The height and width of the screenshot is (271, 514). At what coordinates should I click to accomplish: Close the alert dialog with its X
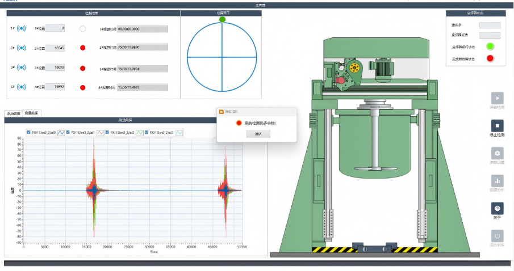[292, 112]
